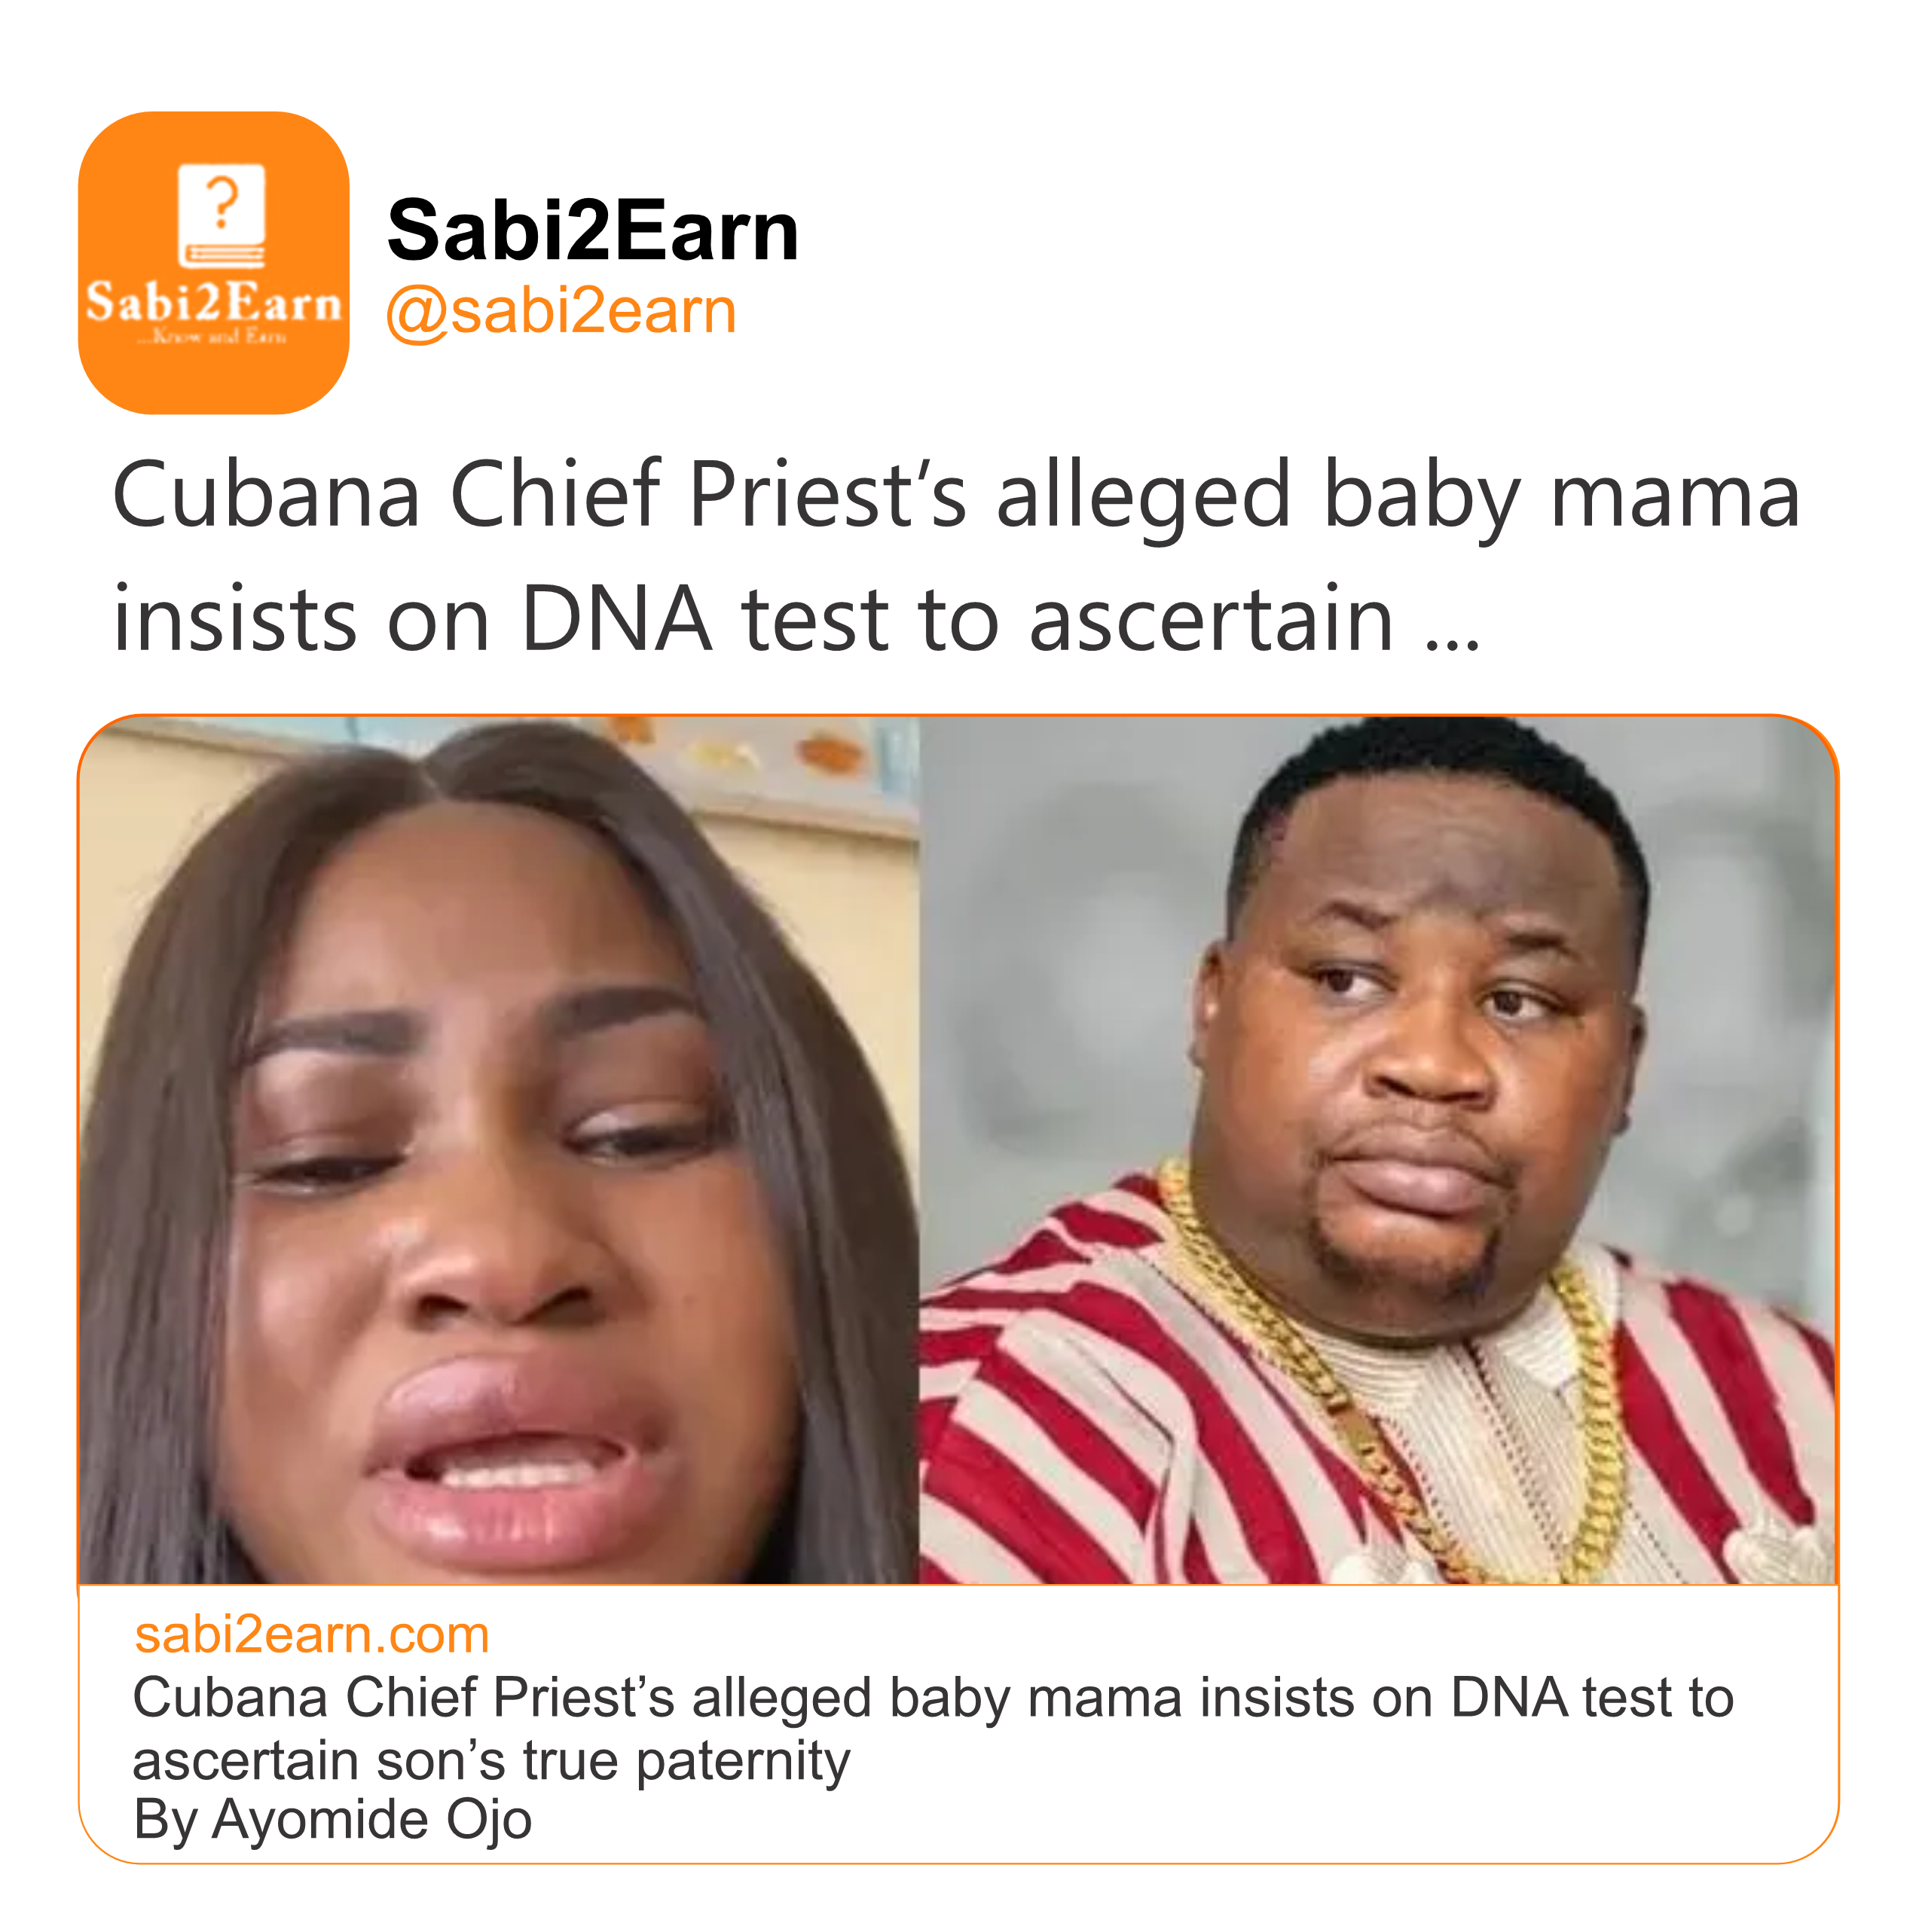The width and height of the screenshot is (1916, 1932).
Task: Visit the sabi2earn.com link
Action: point(311,1635)
